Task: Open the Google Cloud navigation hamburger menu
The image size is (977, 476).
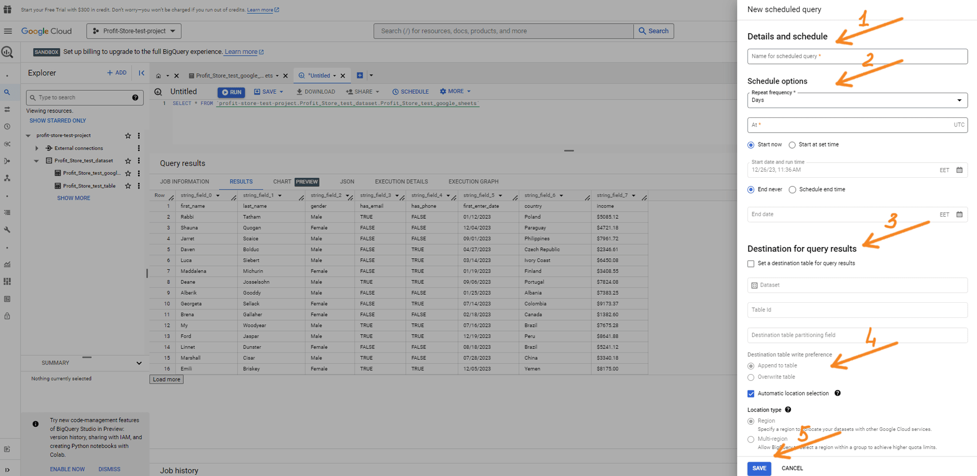Action: [8, 31]
